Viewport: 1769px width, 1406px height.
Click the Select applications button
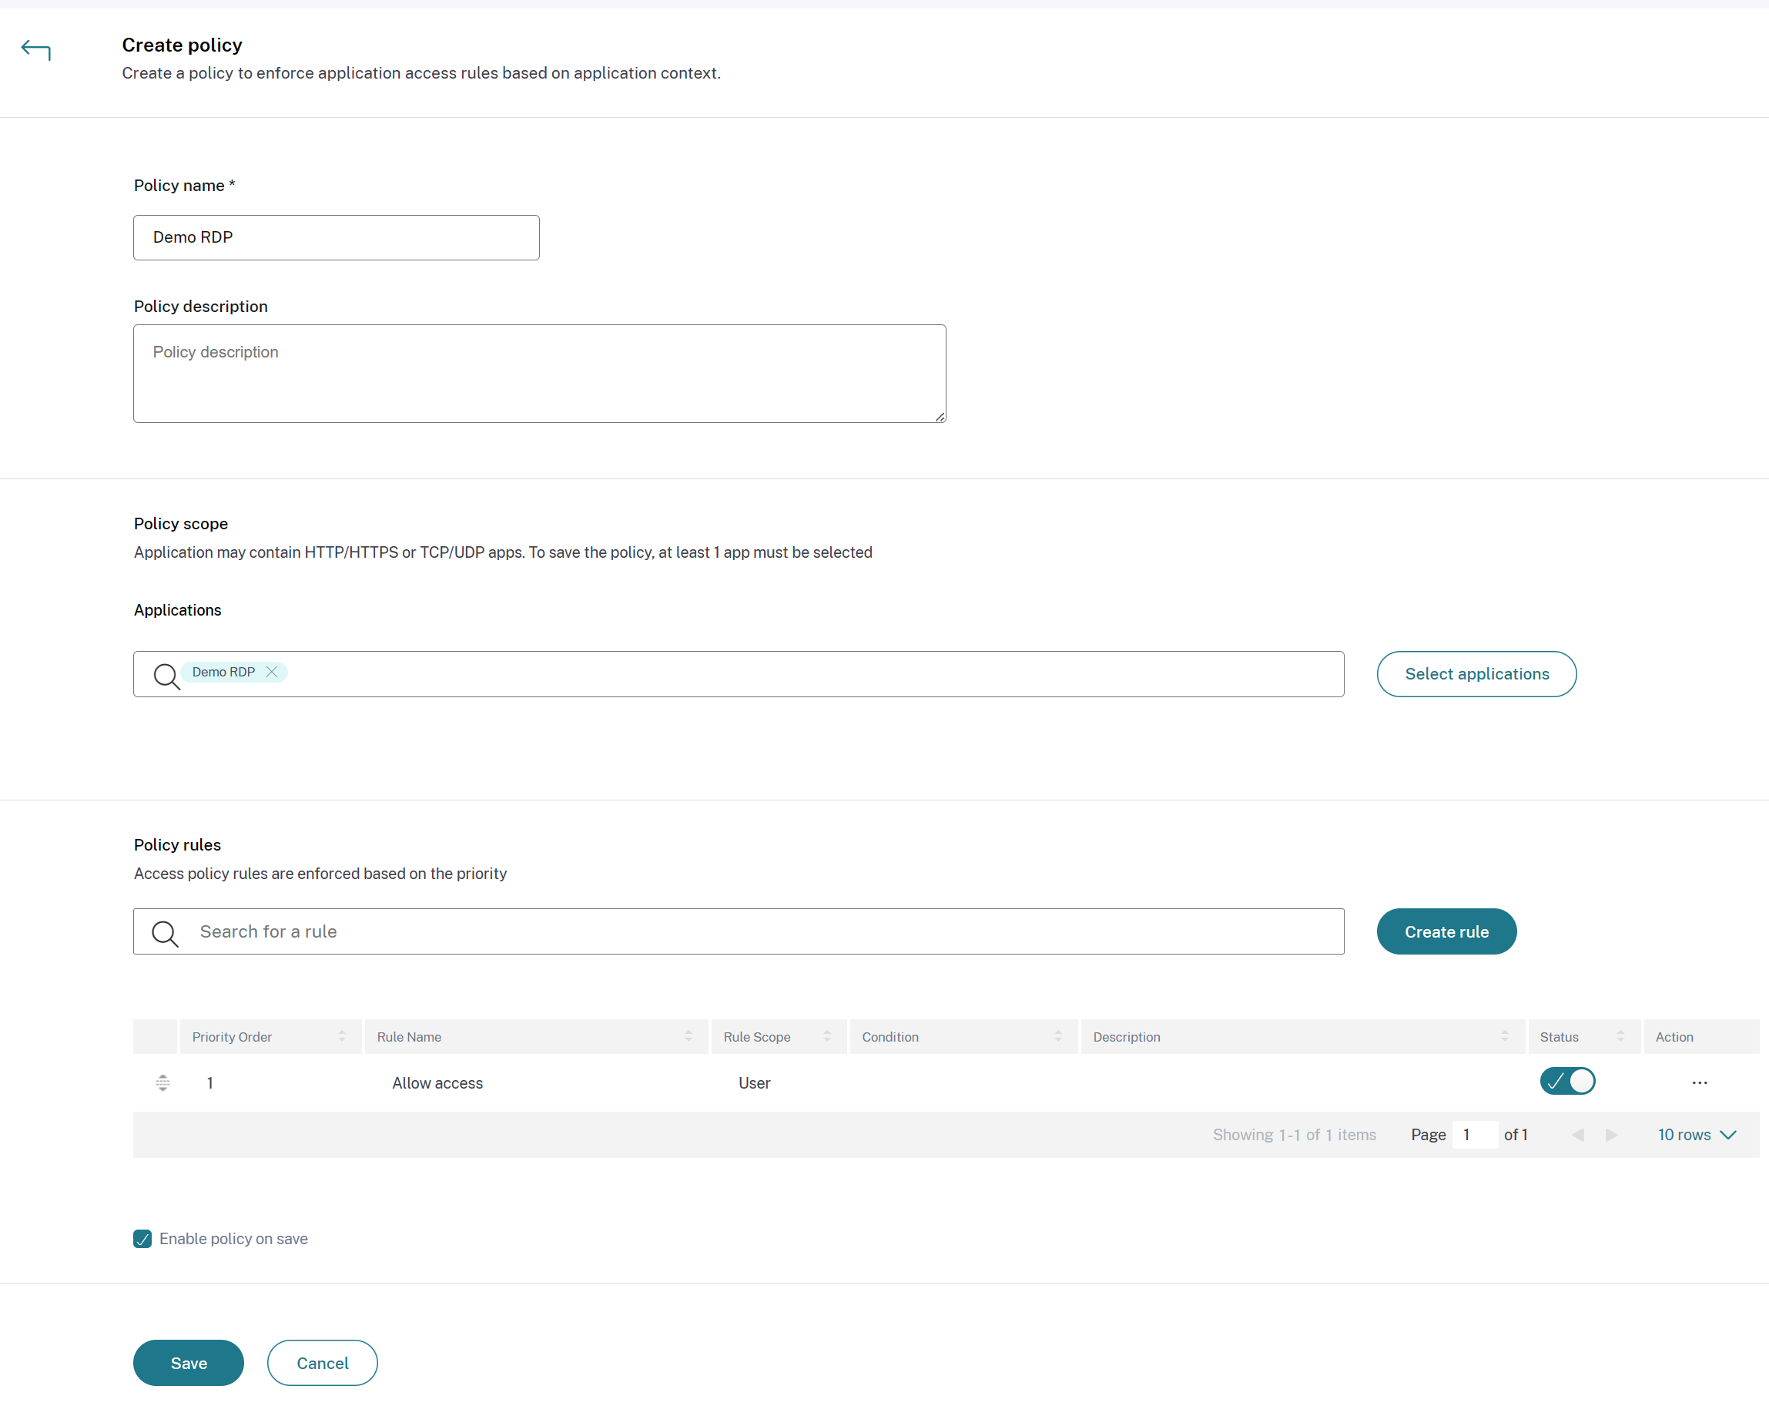click(1476, 675)
